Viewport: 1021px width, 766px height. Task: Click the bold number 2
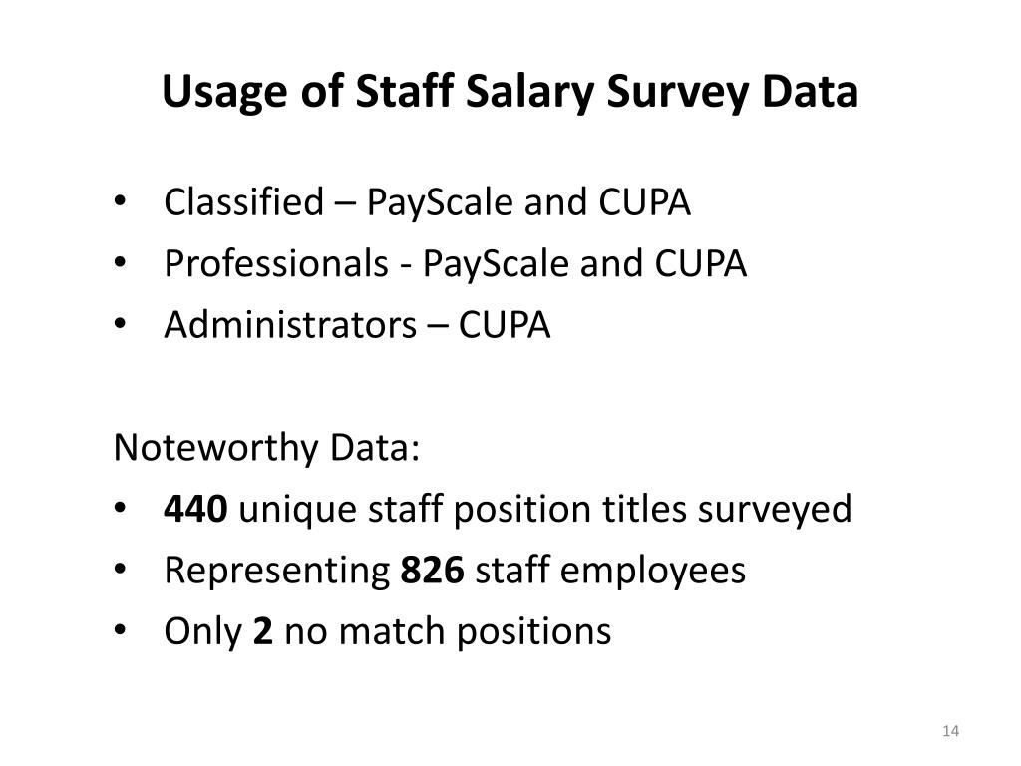pyautogui.click(x=262, y=631)
